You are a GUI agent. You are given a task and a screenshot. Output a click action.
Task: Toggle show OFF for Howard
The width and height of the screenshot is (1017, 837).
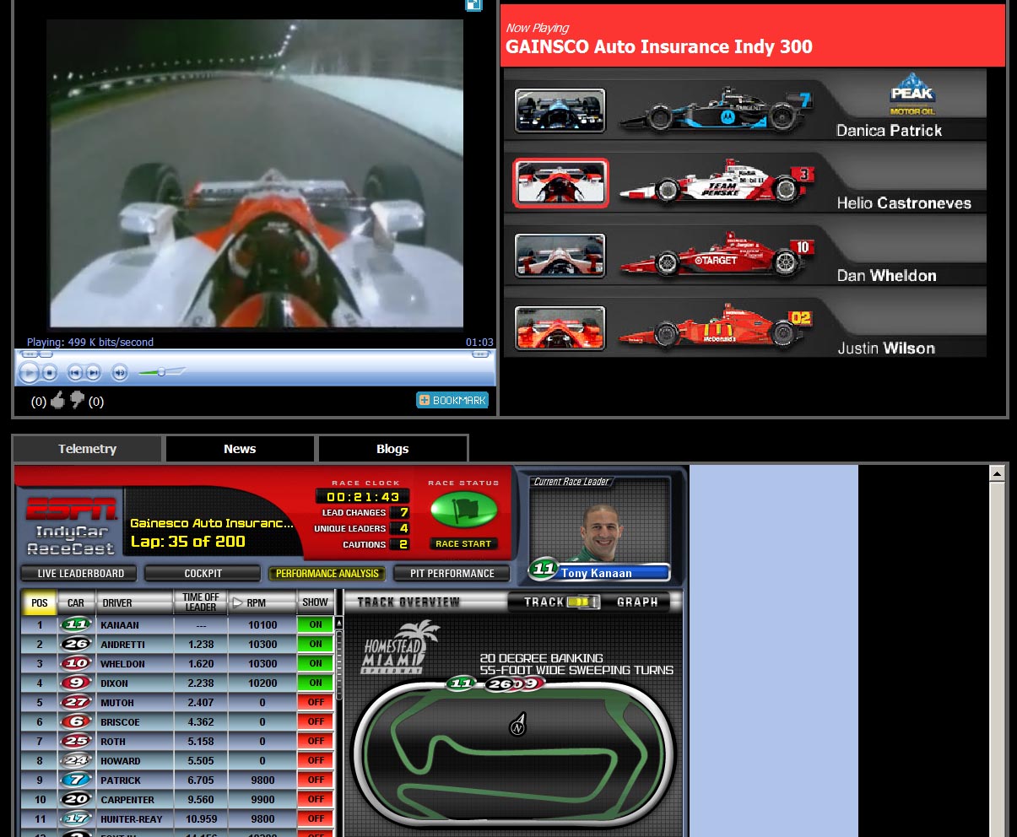click(x=316, y=761)
